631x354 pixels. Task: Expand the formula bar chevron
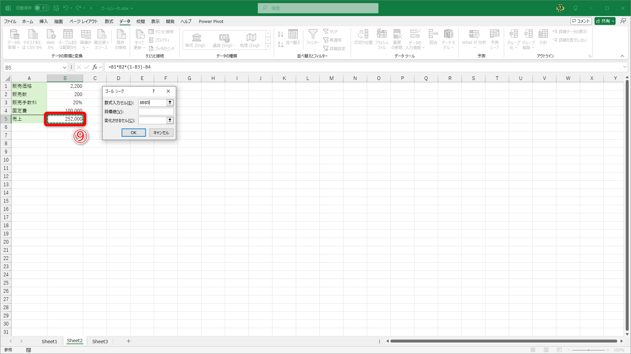[x=624, y=67]
